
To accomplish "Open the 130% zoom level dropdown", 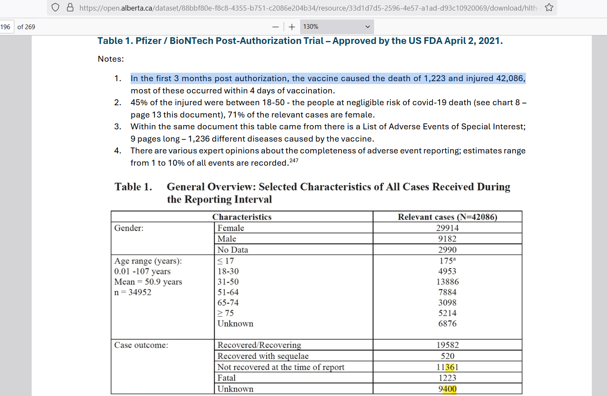I will click(337, 27).
